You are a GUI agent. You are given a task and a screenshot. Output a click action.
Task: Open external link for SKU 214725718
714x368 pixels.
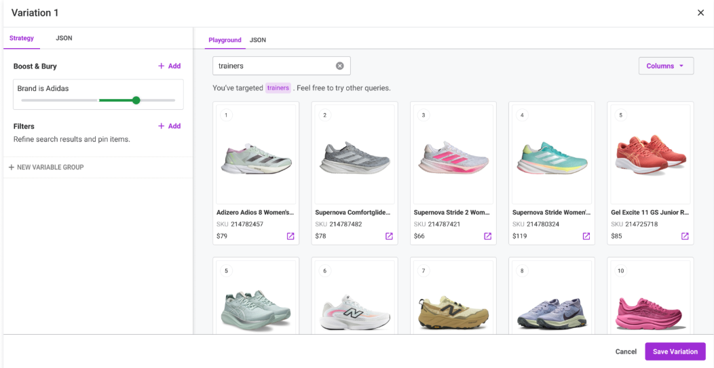pyautogui.click(x=685, y=236)
